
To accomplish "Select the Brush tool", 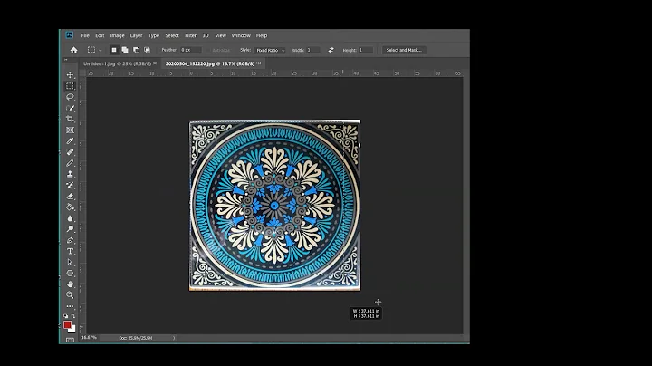I will point(70,163).
